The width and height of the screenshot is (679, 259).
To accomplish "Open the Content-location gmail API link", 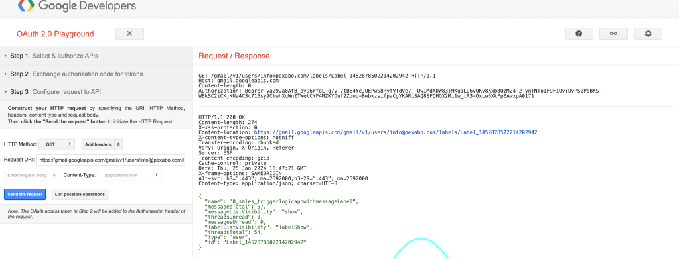I will coord(396,132).
